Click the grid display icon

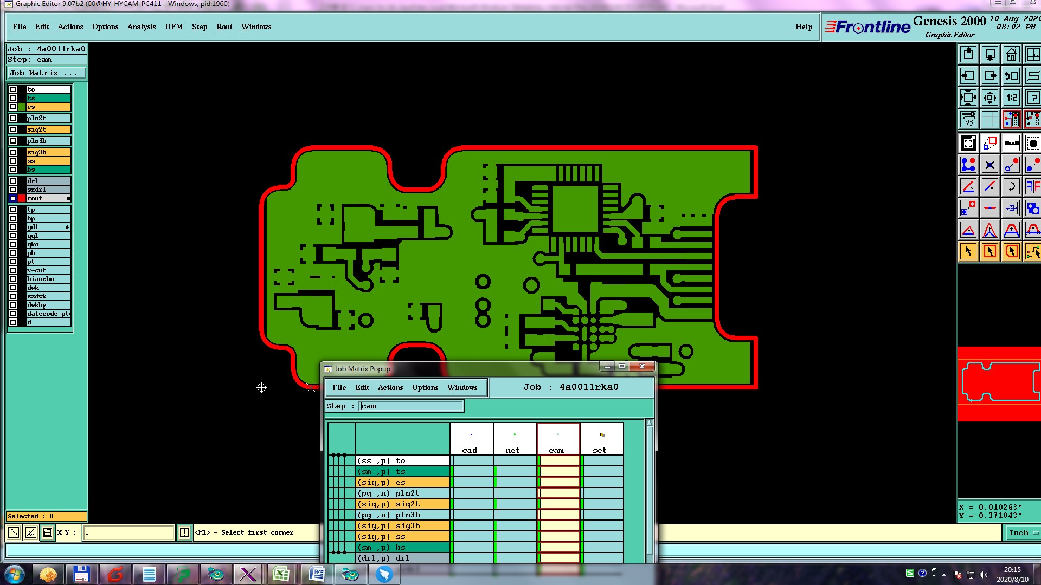click(x=989, y=119)
